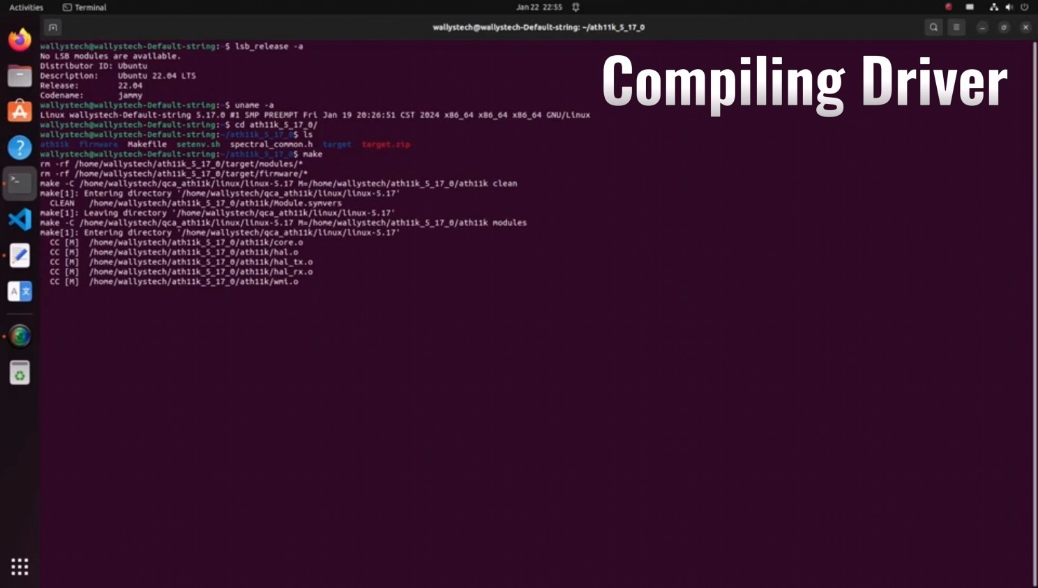Open the Terminal app menu in top bar

(x=84, y=7)
